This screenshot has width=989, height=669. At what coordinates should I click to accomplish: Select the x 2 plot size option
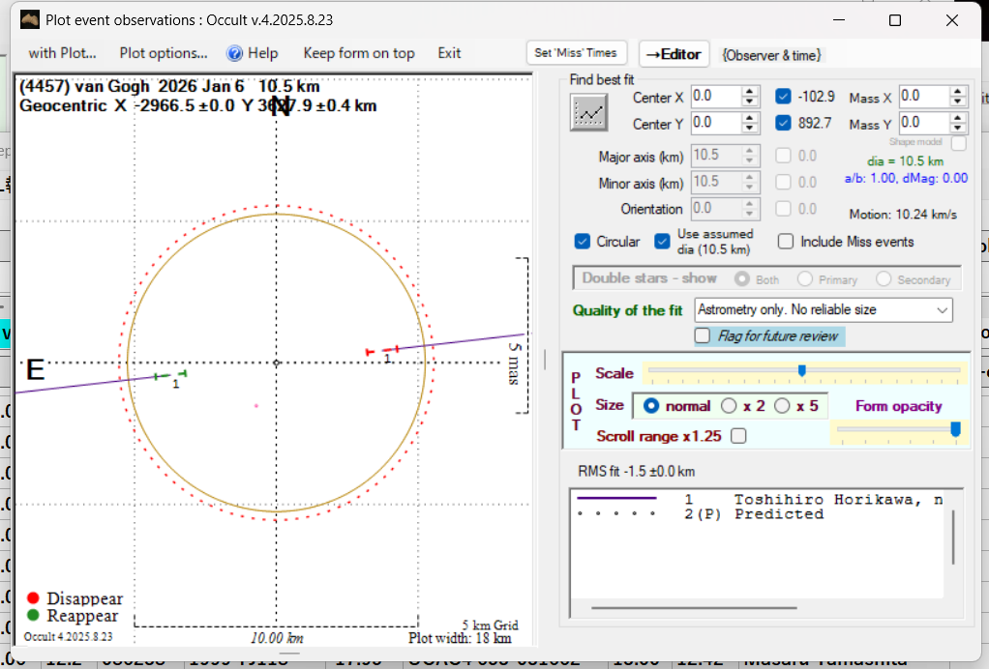729,406
